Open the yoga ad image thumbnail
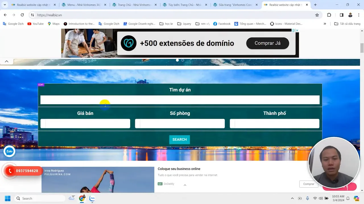Viewport: 364px width, 204px height. [98, 180]
